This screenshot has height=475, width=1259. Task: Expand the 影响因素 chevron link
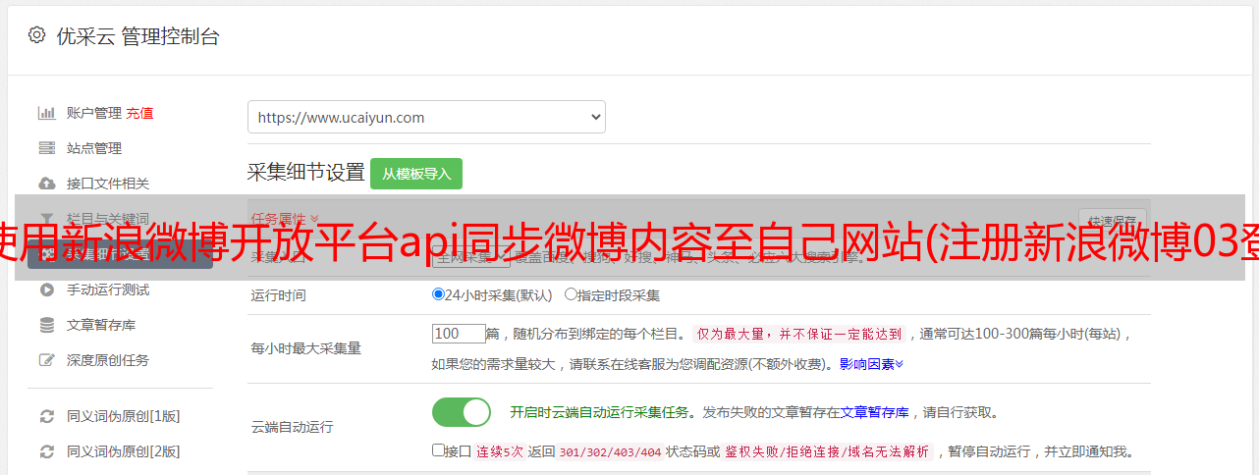point(871,364)
